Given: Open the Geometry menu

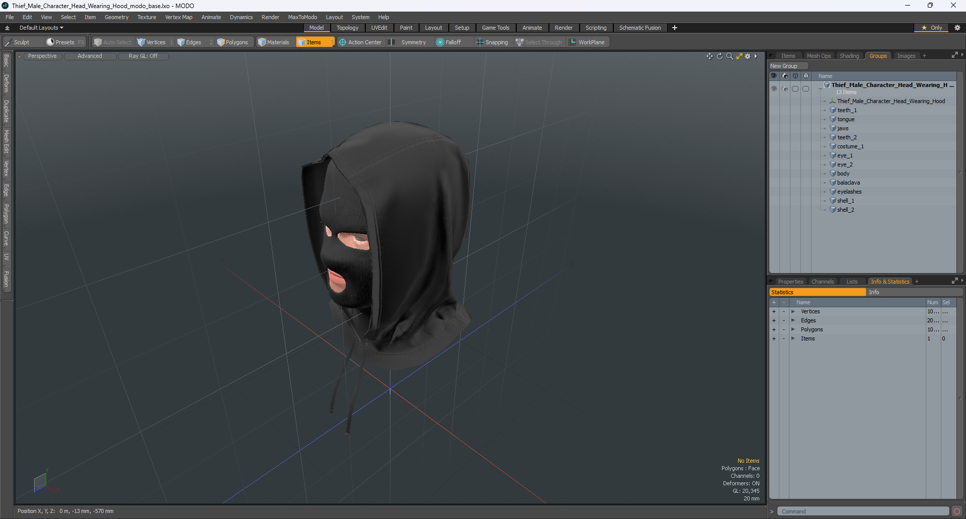Looking at the screenshot, I should click(x=116, y=17).
